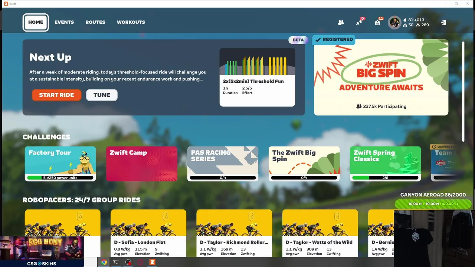Open the terminal icon in taskbar
The height and width of the screenshot is (267, 475).
(116, 262)
